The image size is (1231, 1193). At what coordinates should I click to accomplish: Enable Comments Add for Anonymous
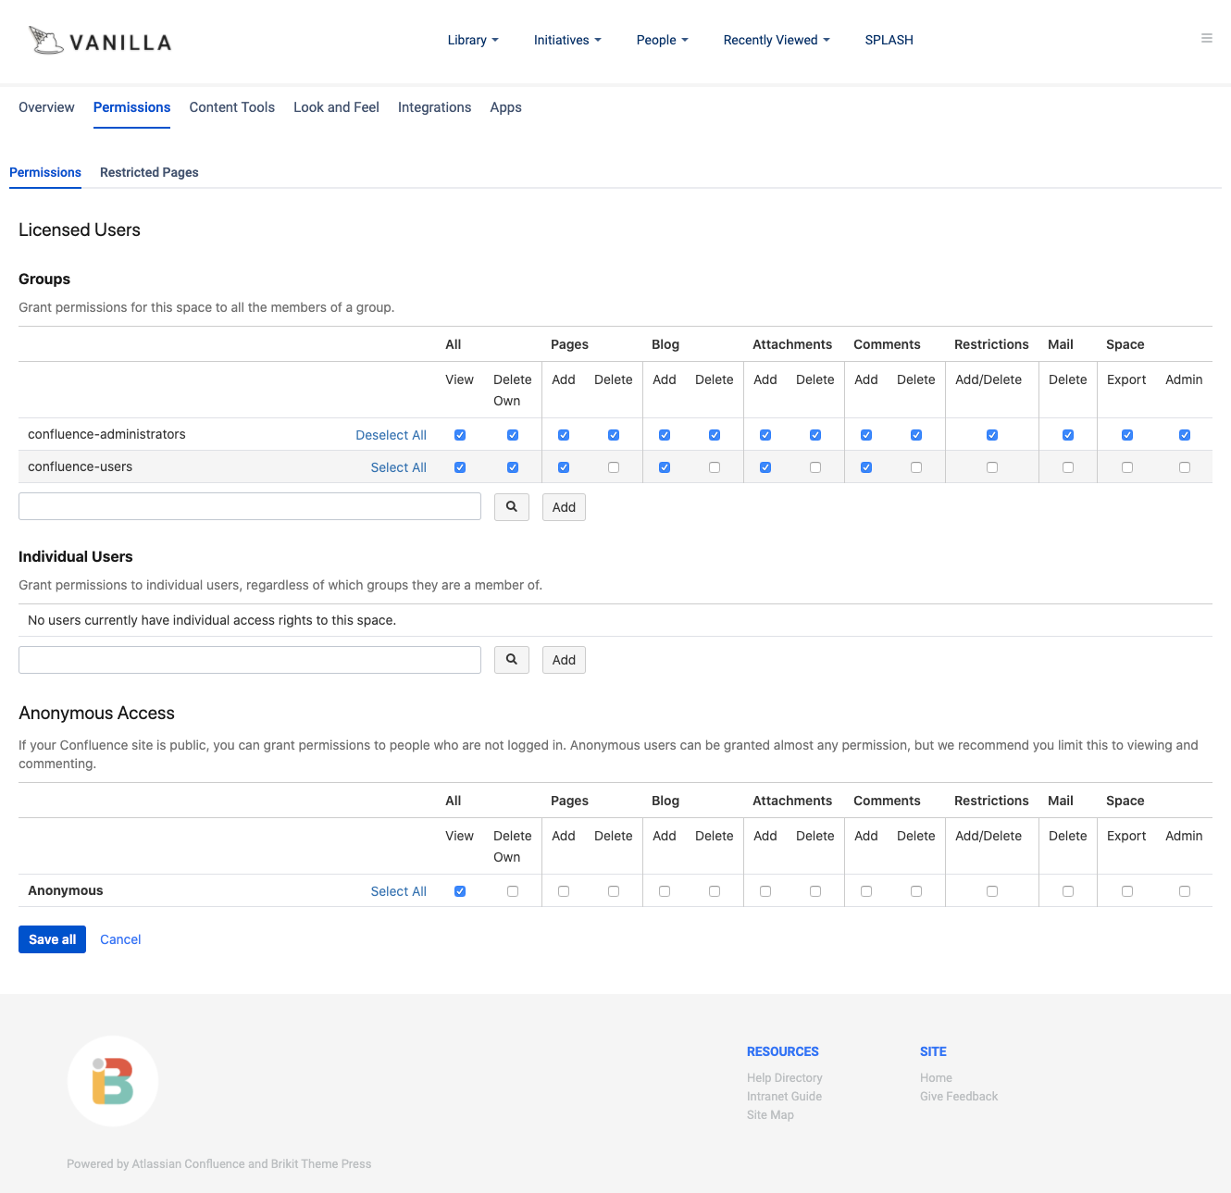[866, 891]
